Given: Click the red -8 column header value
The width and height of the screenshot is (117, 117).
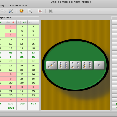Looking at the screenshot, I should pyautogui.click(x=13, y=23).
